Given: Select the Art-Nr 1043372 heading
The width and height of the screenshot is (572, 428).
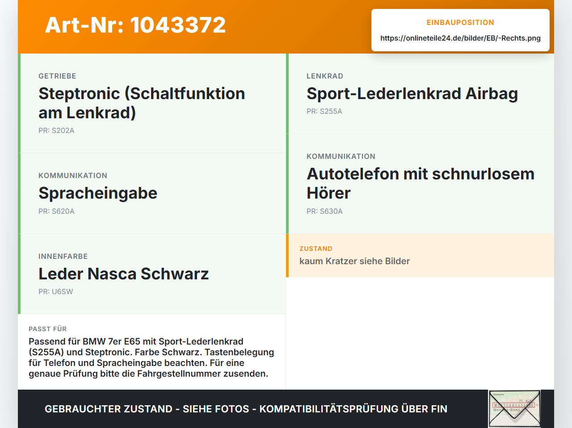Looking at the screenshot, I should pyautogui.click(x=135, y=25).
